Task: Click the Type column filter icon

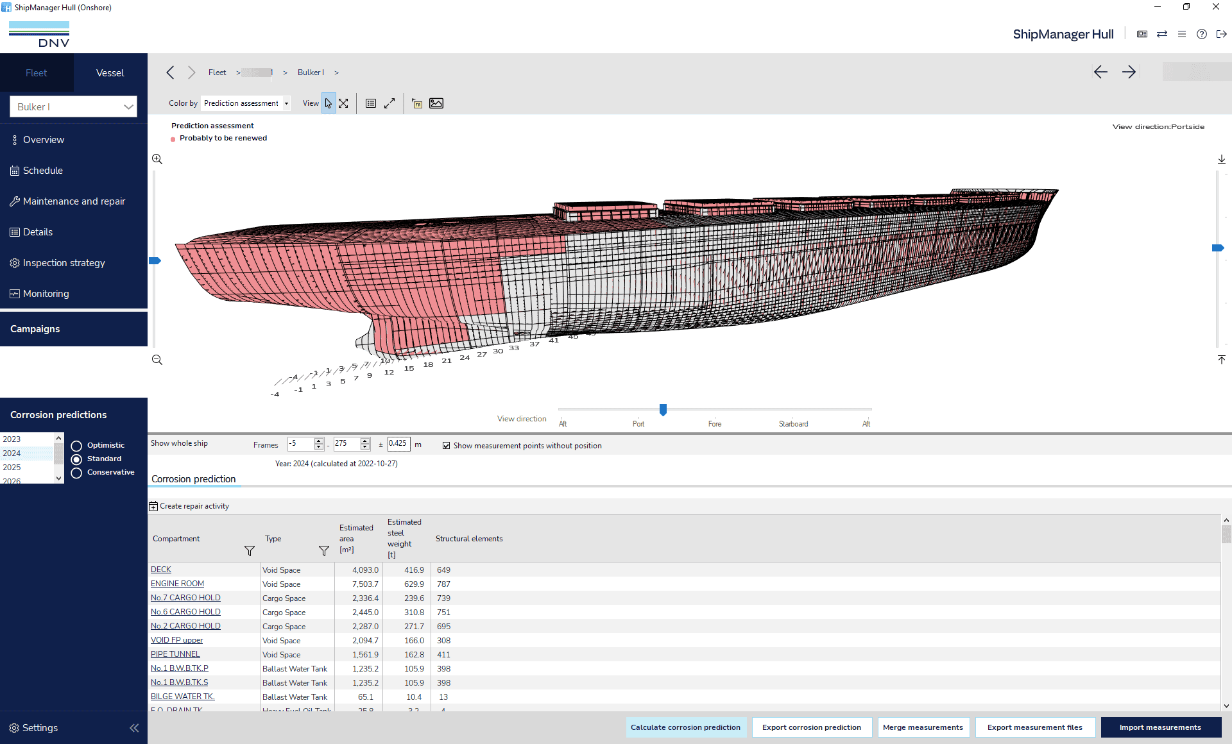Action: [x=324, y=551]
